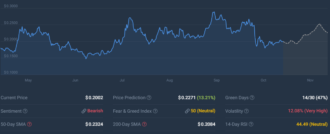This screenshot has width=330, height=134.
Task: Click the dashed forecast line peak in November
Action: 319,24
